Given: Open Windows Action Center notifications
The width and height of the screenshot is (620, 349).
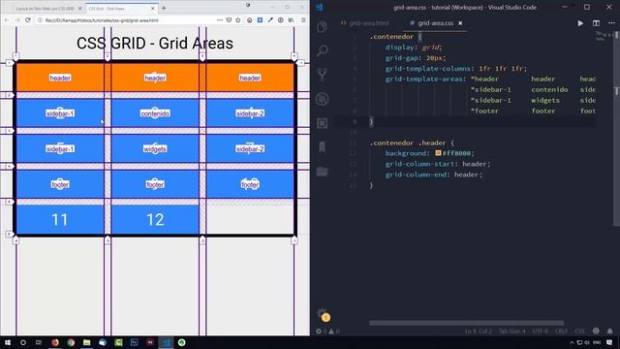Looking at the screenshot, I should pyautogui.click(x=609, y=342).
